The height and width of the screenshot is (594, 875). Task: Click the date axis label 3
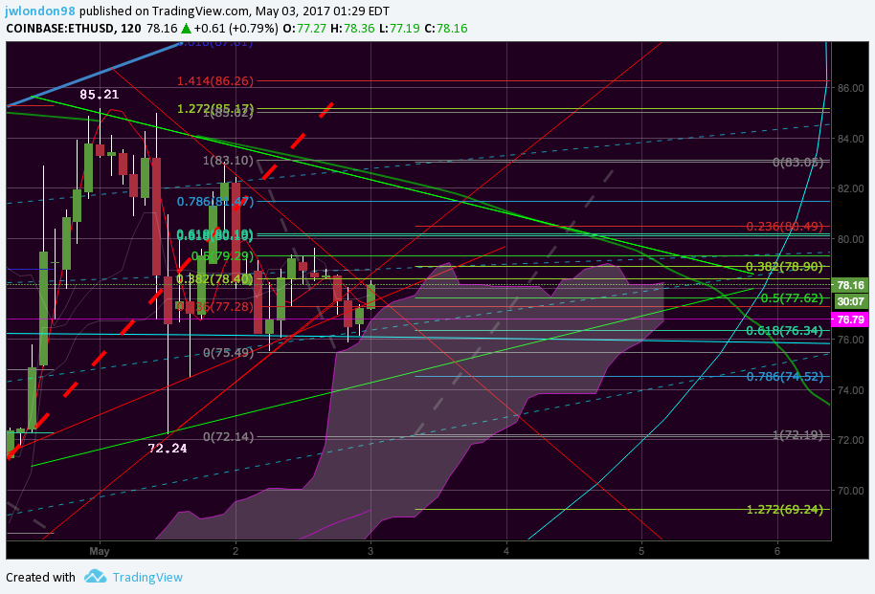[370, 551]
